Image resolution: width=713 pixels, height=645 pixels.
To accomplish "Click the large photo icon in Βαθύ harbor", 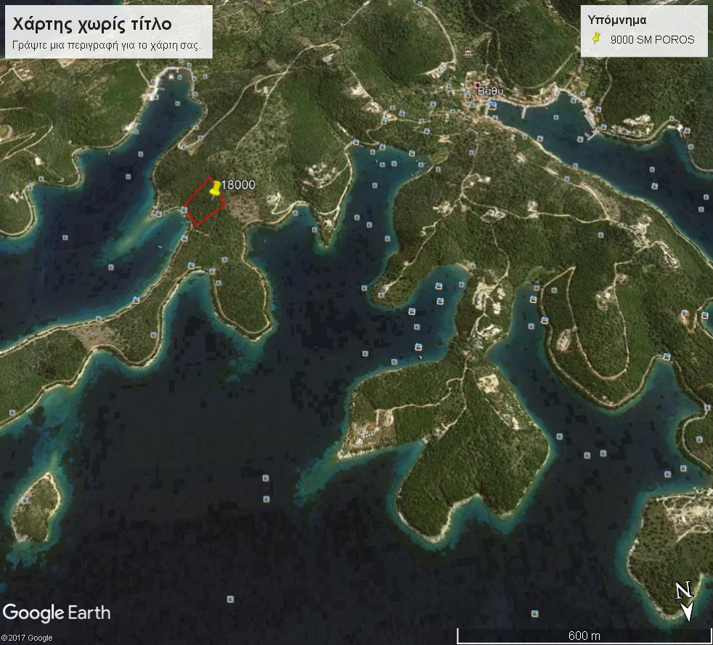I will 492,105.
